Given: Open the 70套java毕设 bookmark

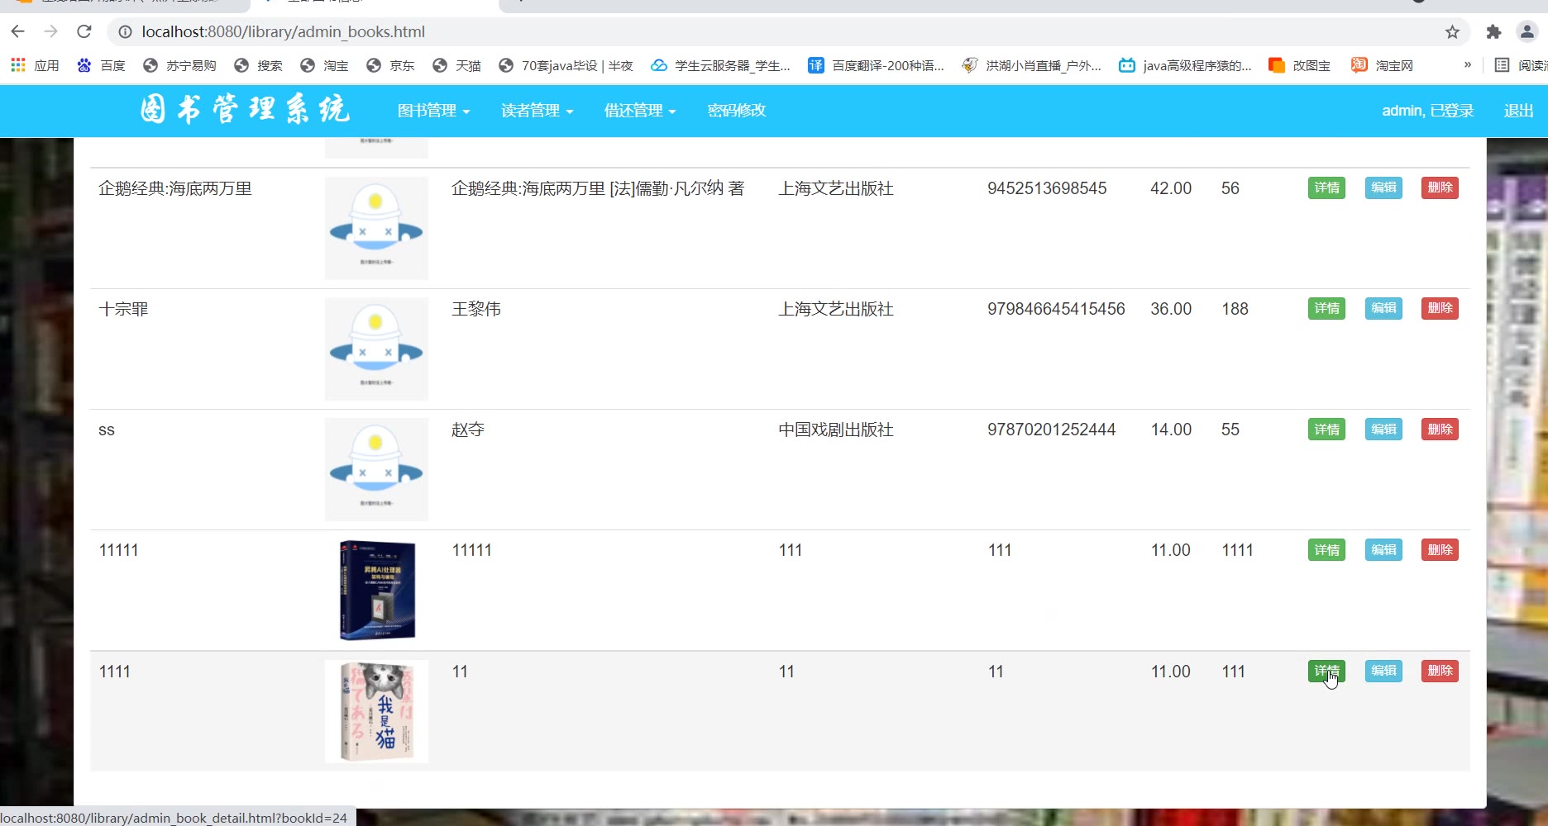Looking at the screenshot, I should tap(566, 65).
